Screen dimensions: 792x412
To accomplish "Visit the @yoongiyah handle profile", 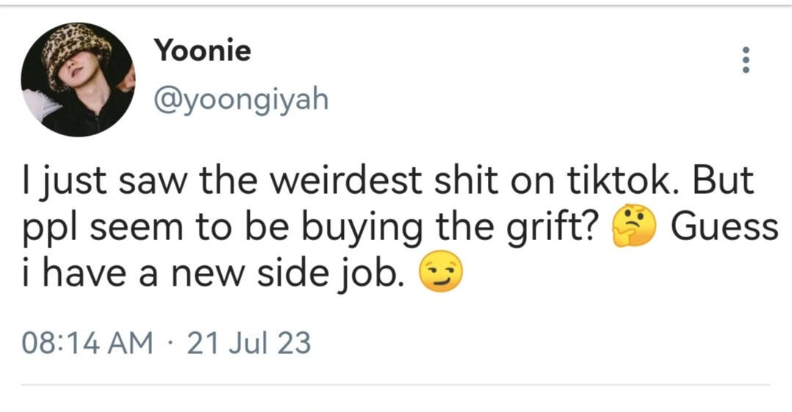I will coord(240,100).
